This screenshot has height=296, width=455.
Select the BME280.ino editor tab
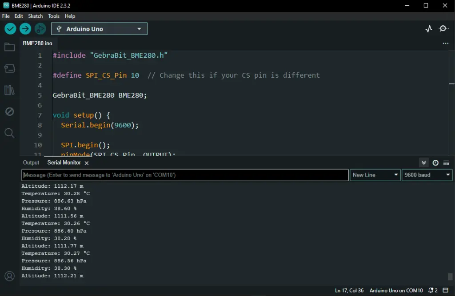pos(37,43)
